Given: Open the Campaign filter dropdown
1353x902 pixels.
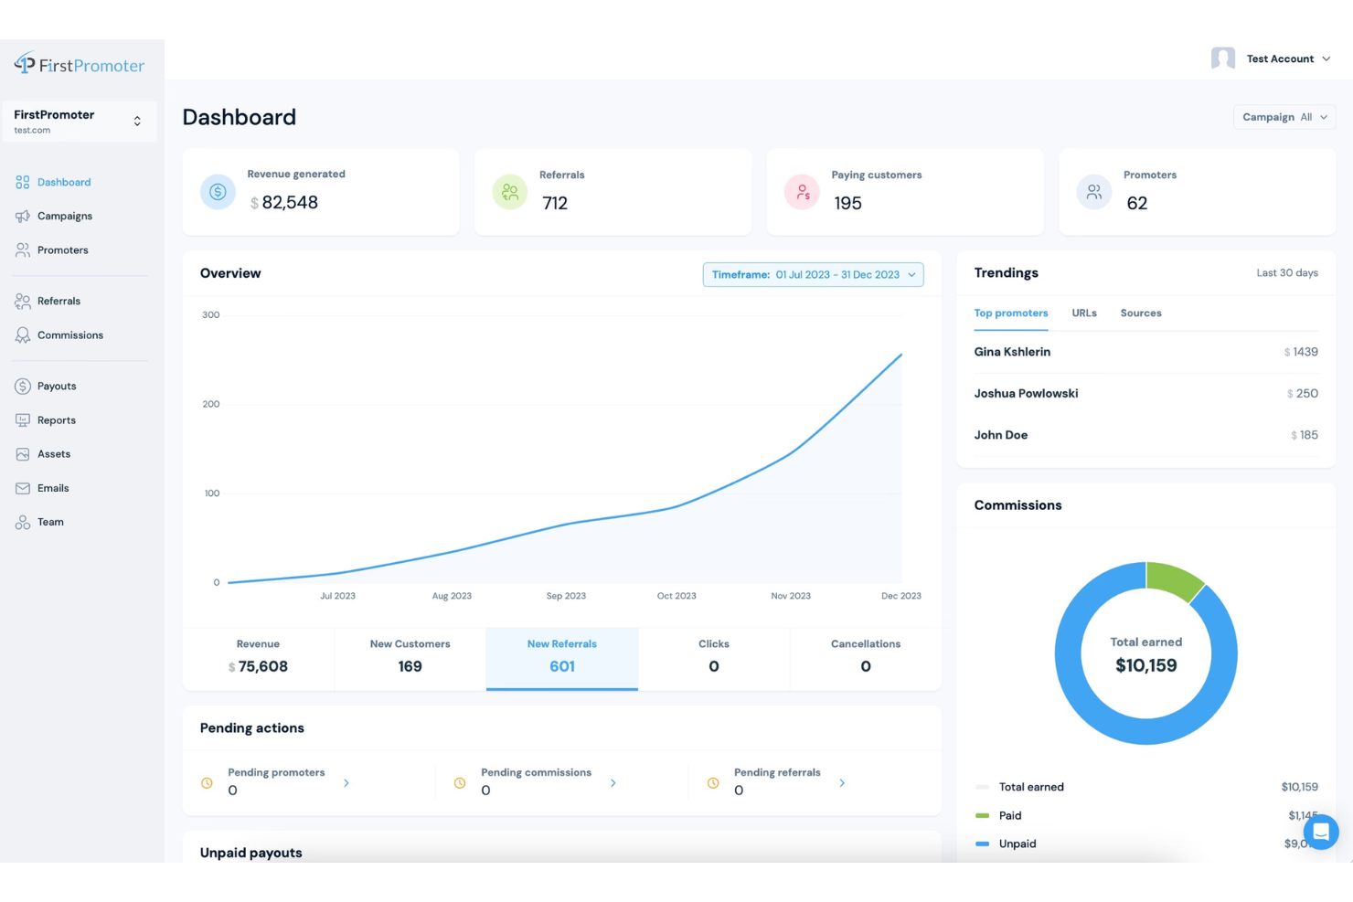Looking at the screenshot, I should point(1284,117).
